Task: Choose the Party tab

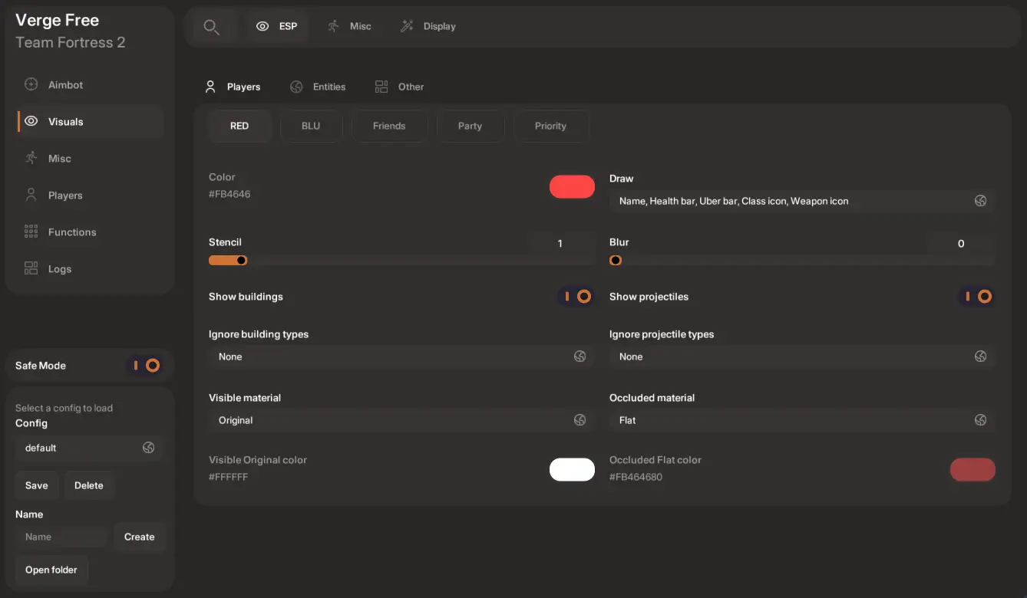Action: click(x=471, y=126)
